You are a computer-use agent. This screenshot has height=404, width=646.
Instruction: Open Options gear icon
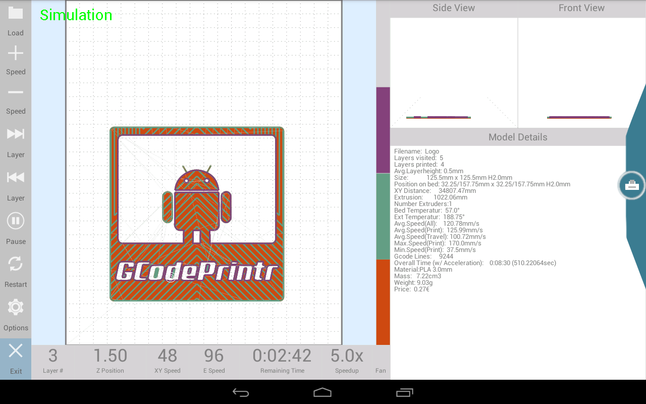coord(15,307)
